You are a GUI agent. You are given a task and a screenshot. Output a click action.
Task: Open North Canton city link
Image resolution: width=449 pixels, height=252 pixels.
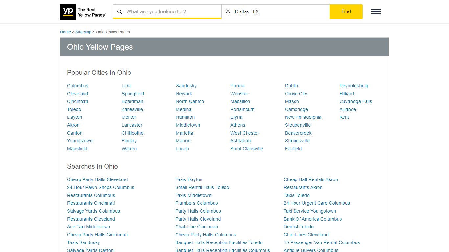click(190, 101)
